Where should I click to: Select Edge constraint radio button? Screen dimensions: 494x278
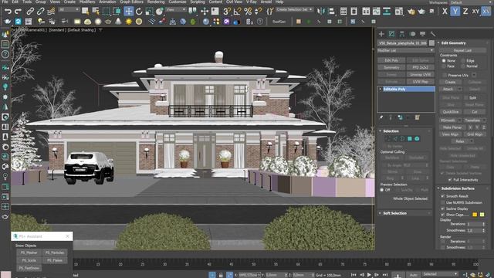tap(463, 60)
